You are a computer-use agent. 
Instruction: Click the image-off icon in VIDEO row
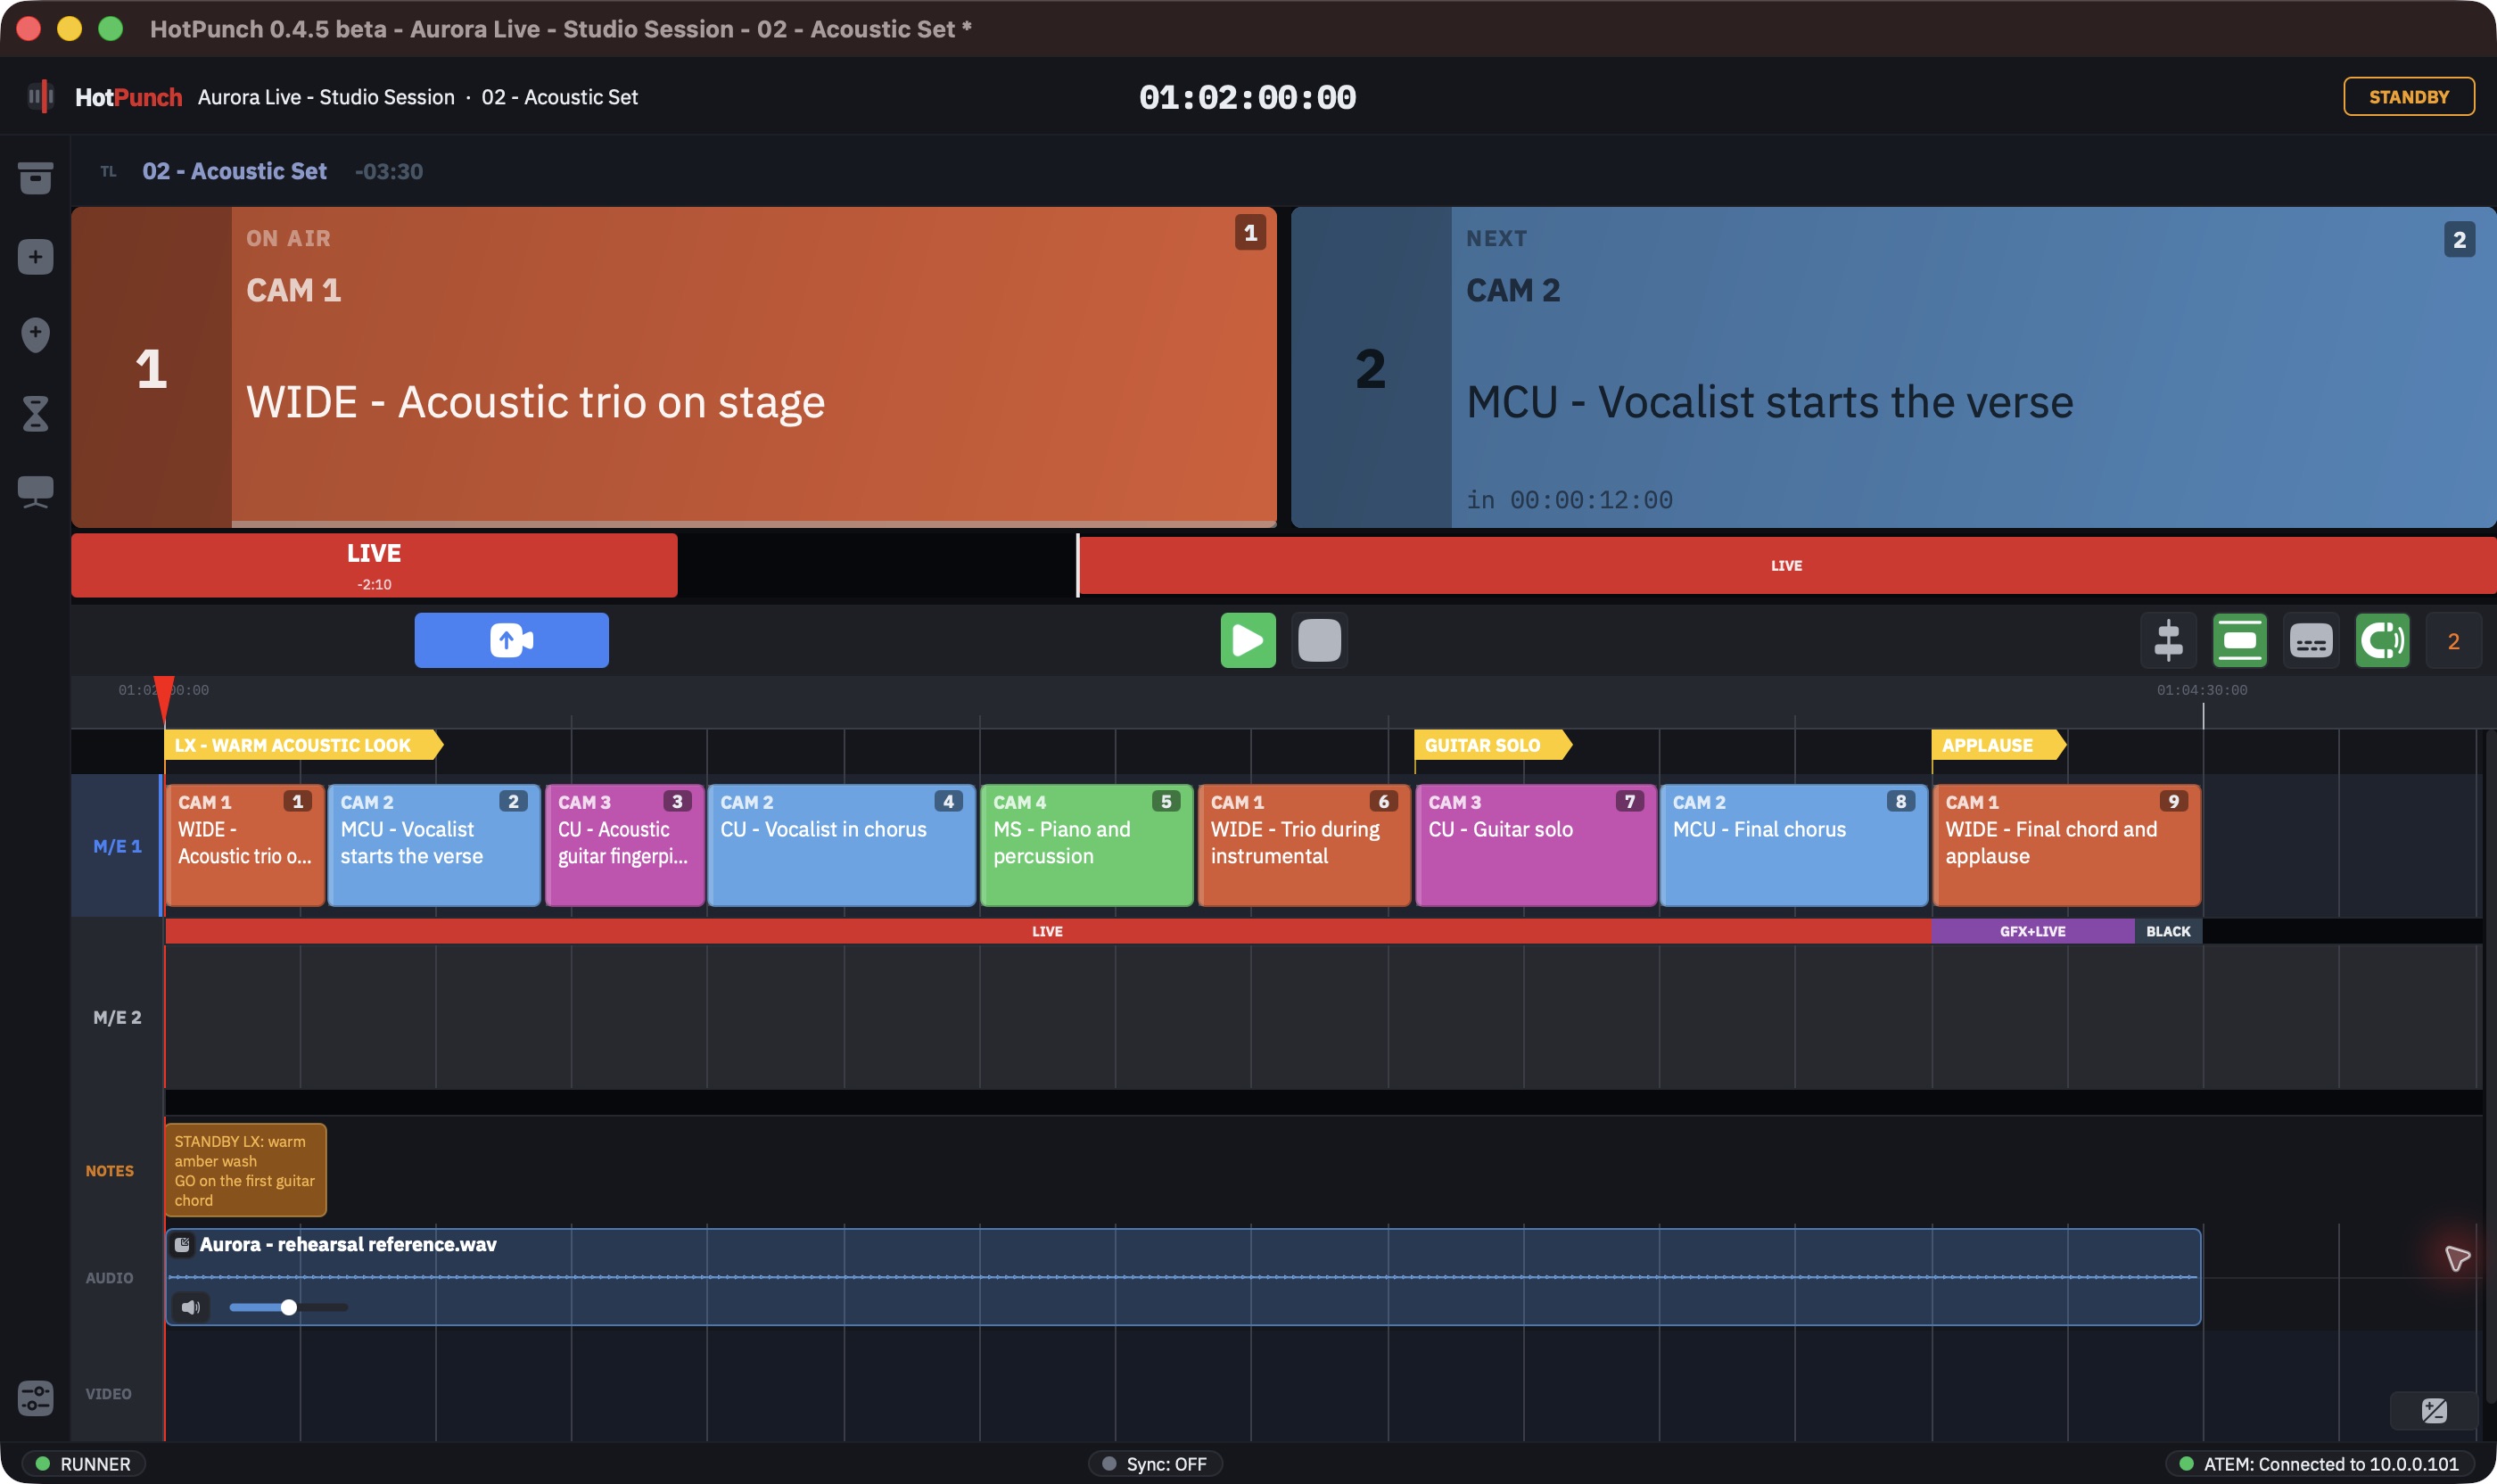tap(2434, 1411)
